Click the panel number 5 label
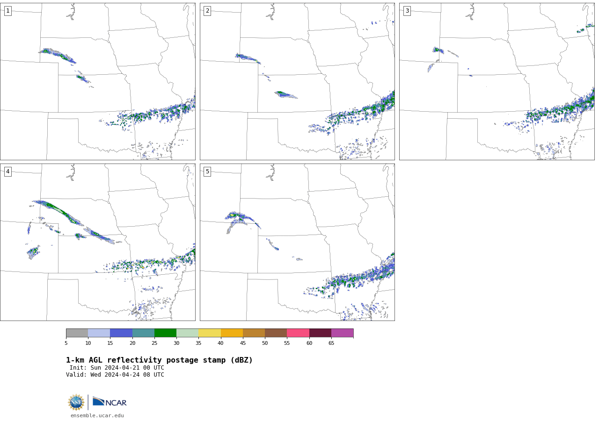This screenshot has height=421, width=599. (x=207, y=171)
